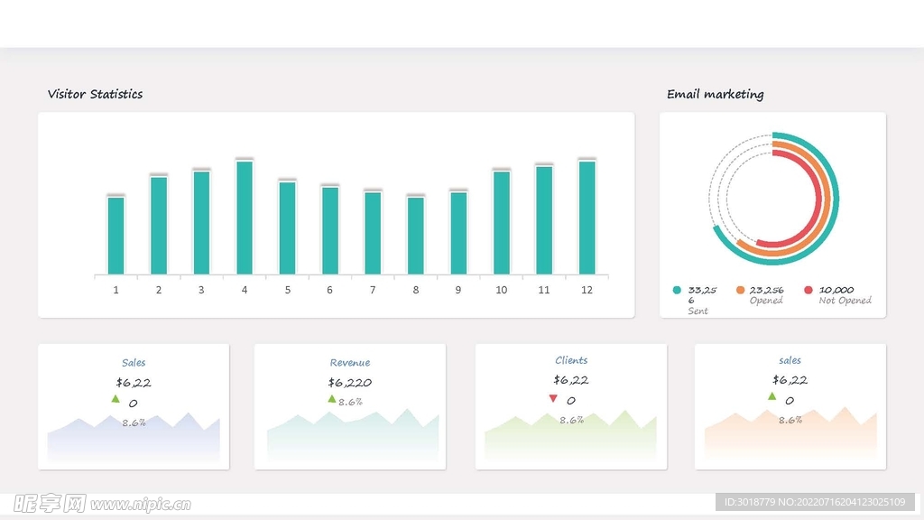Click the first bar in Visitor Statistics
924x520 pixels.
coord(115,236)
